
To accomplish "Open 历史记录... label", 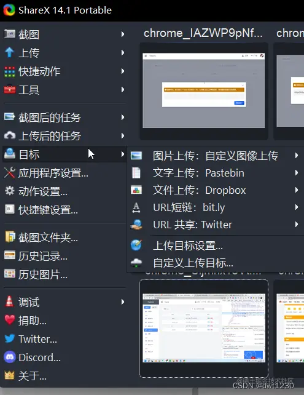I will pos(43,256).
